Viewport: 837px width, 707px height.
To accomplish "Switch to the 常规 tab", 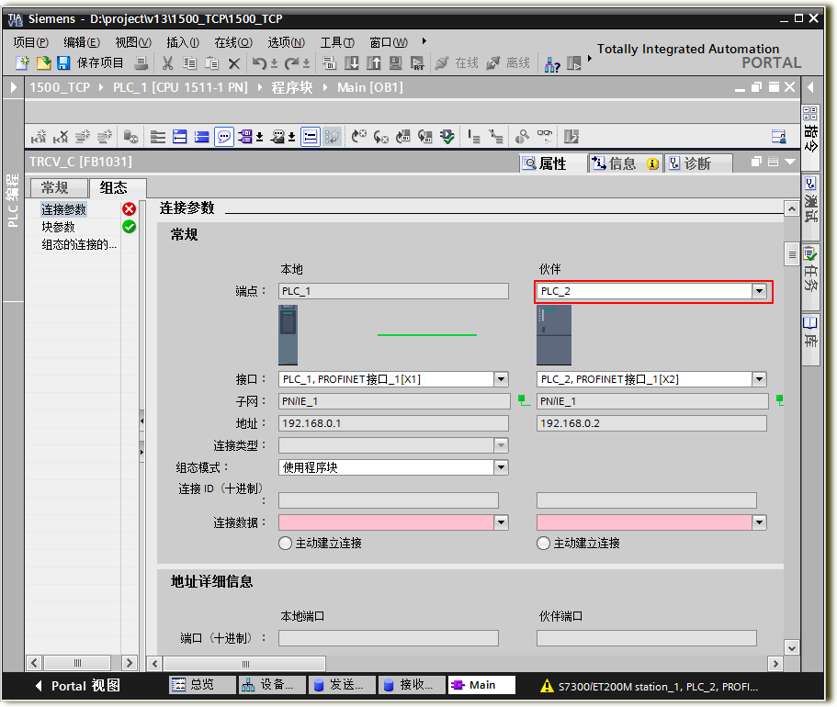I will tap(57, 188).
